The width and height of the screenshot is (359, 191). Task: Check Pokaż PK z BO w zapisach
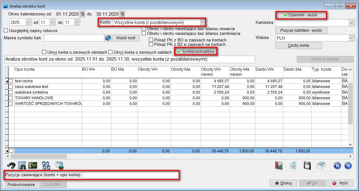151,40
